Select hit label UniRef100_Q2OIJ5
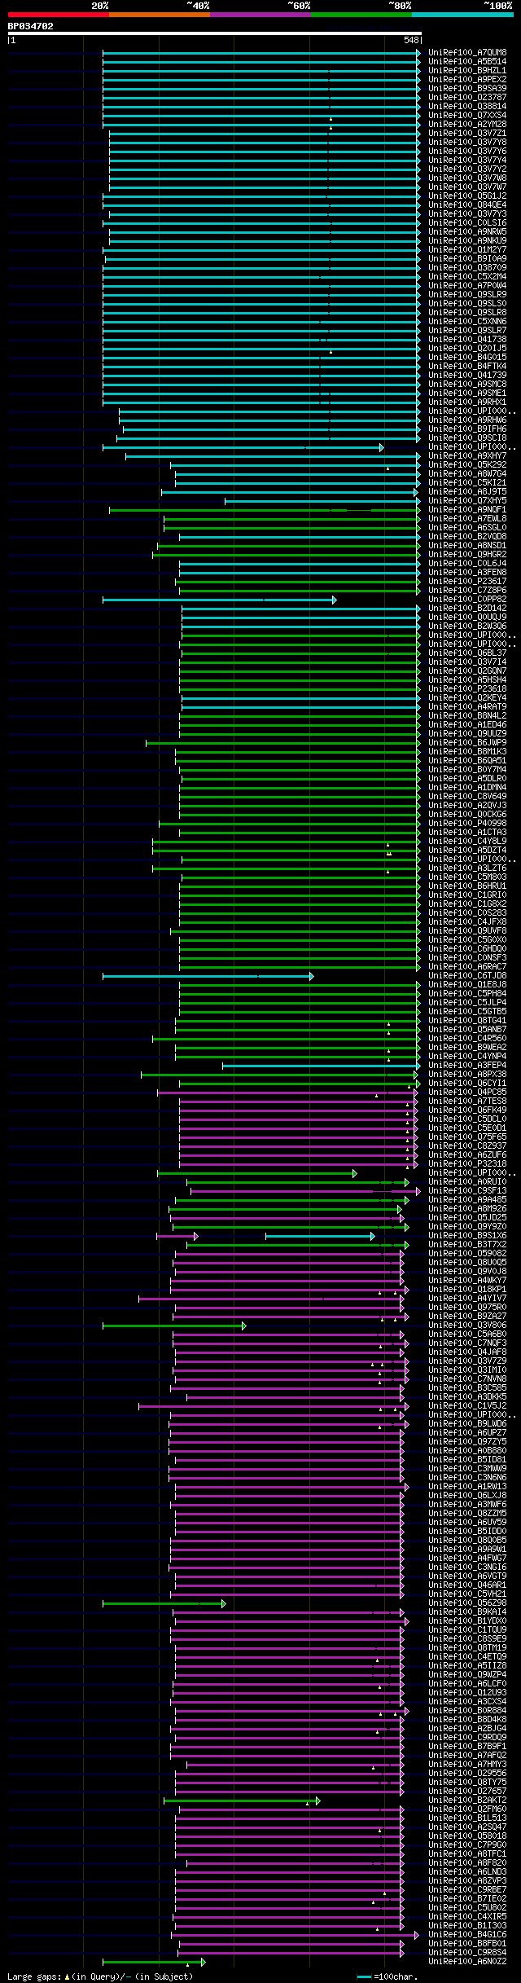The width and height of the screenshot is (521, 1983). (467, 349)
